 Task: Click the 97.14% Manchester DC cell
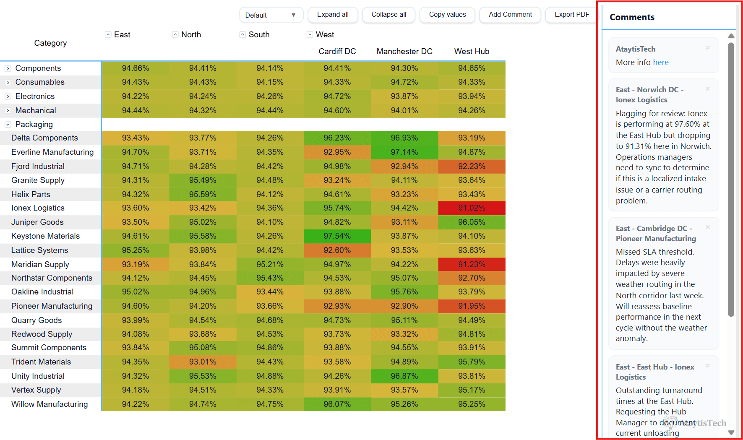404,152
